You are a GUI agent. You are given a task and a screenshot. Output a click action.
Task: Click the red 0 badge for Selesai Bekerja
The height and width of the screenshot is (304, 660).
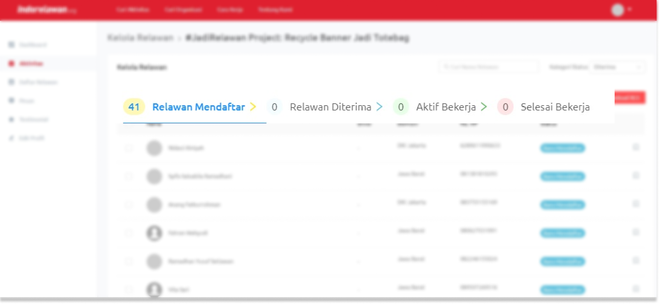[x=505, y=107]
